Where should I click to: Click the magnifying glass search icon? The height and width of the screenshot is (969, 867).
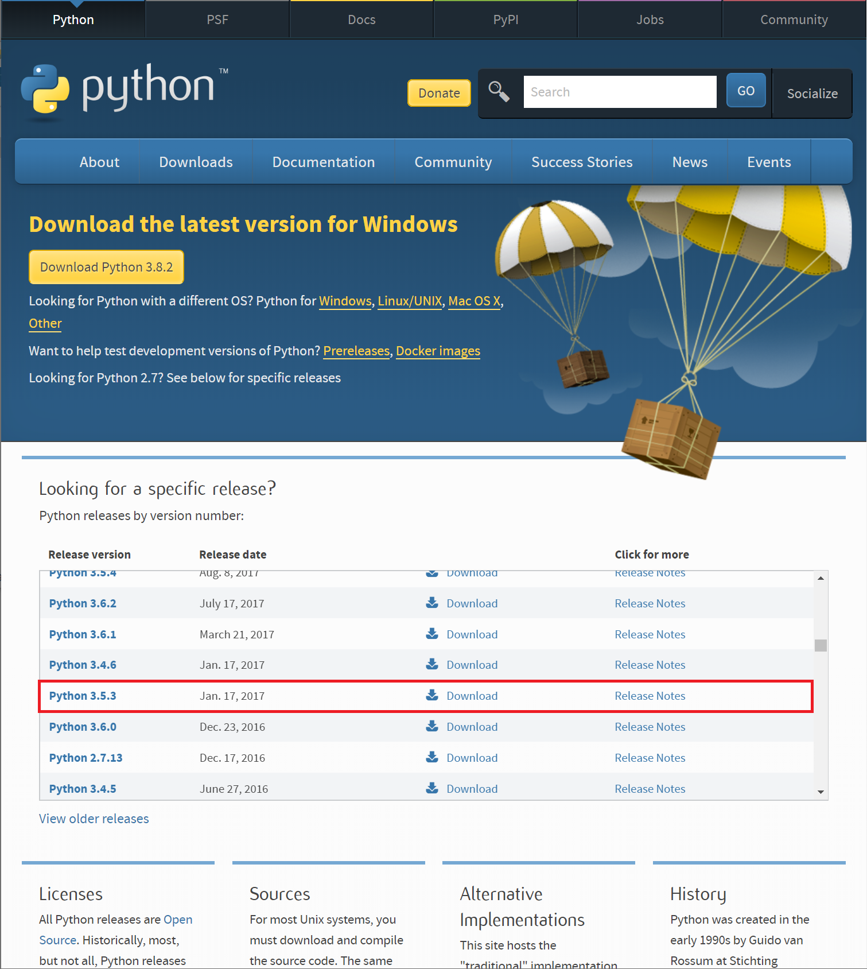coord(499,91)
